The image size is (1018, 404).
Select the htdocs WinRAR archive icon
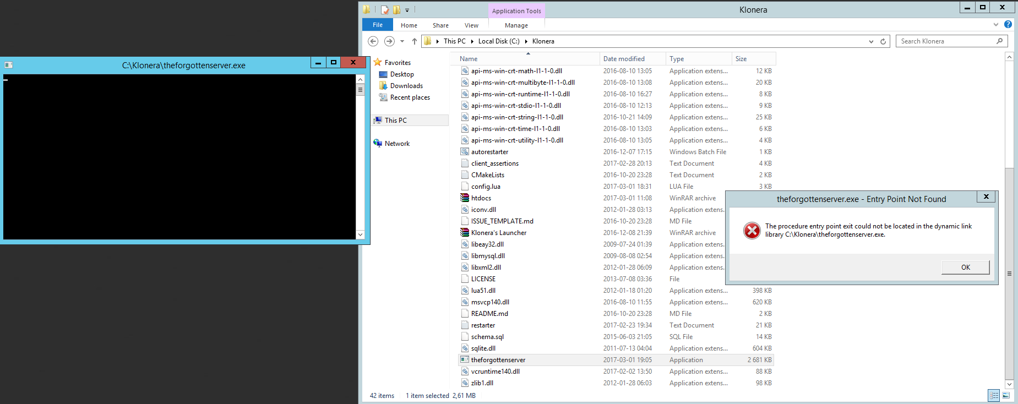click(465, 198)
